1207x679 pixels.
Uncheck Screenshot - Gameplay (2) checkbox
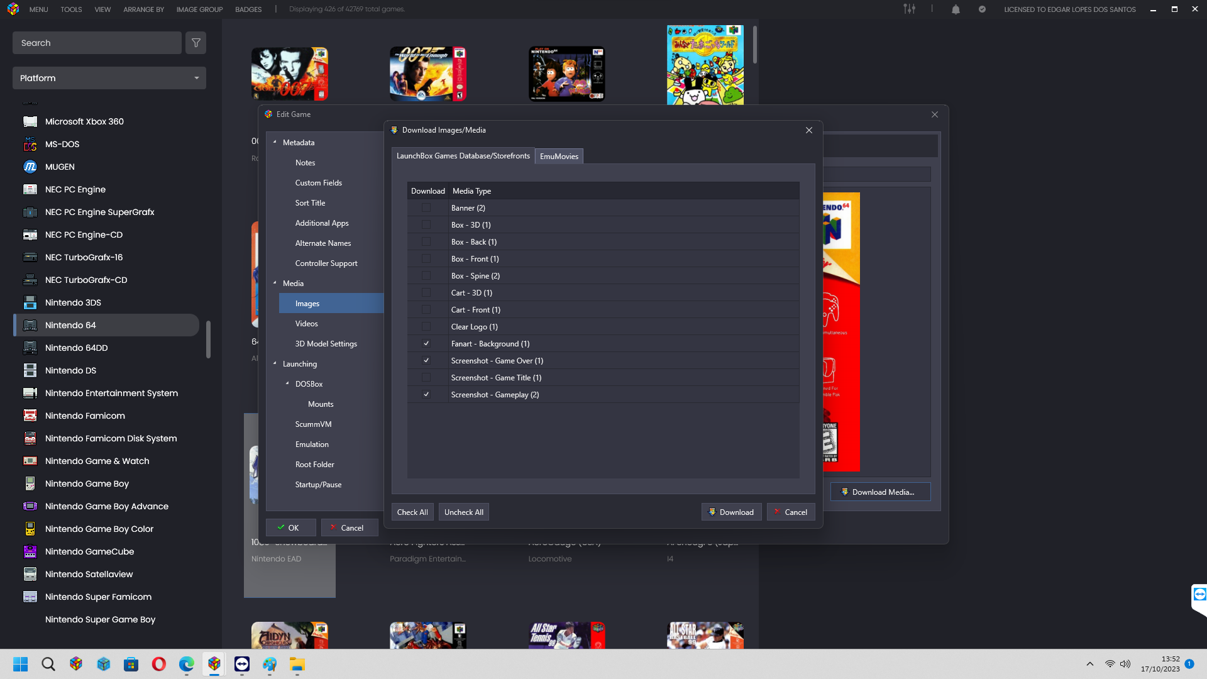point(426,394)
